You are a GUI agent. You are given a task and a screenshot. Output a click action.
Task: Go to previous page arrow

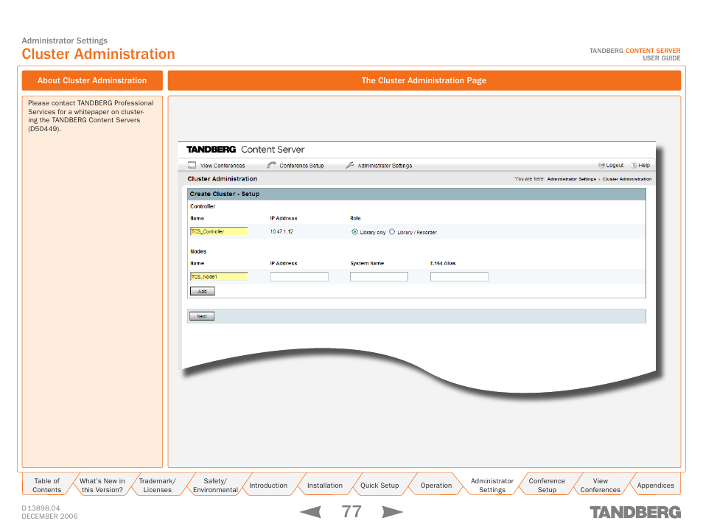pos(310,511)
